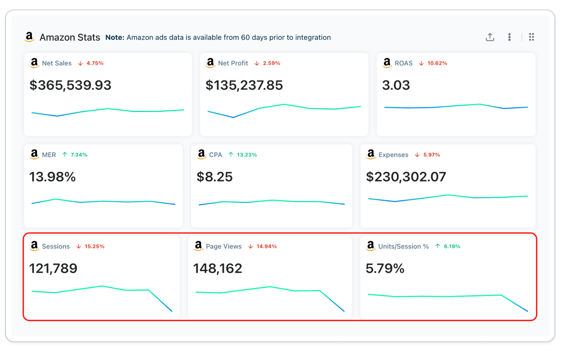Viewport: 563px width, 352px height.
Task: Click the Amazon icon on Units/Session % card
Action: [370, 246]
